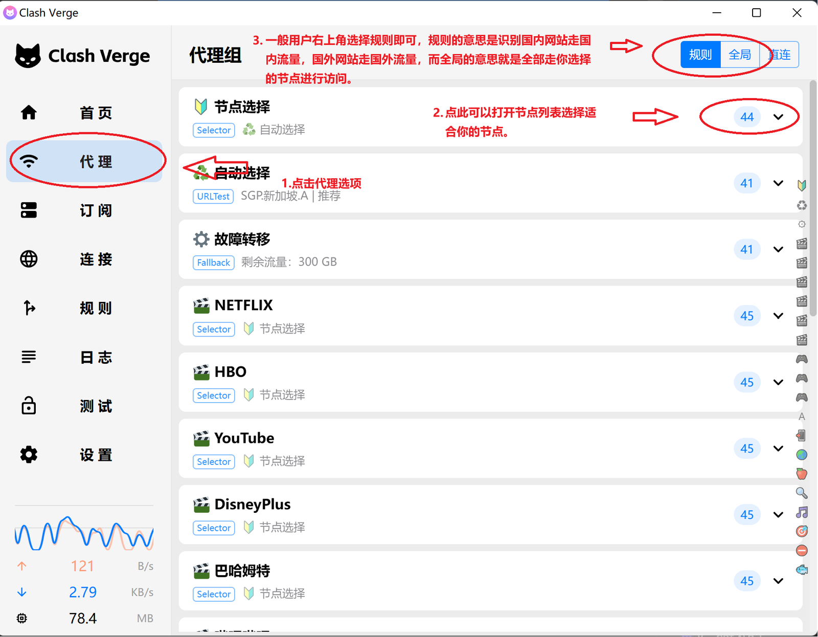Image resolution: width=818 pixels, height=637 pixels.
Task: Click the beginner badge icon beside 节点选择 title
Action: [201, 107]
